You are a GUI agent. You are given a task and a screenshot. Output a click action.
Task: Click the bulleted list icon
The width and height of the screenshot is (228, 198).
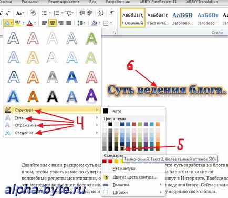pyautogui.click(x=45, y=13)
